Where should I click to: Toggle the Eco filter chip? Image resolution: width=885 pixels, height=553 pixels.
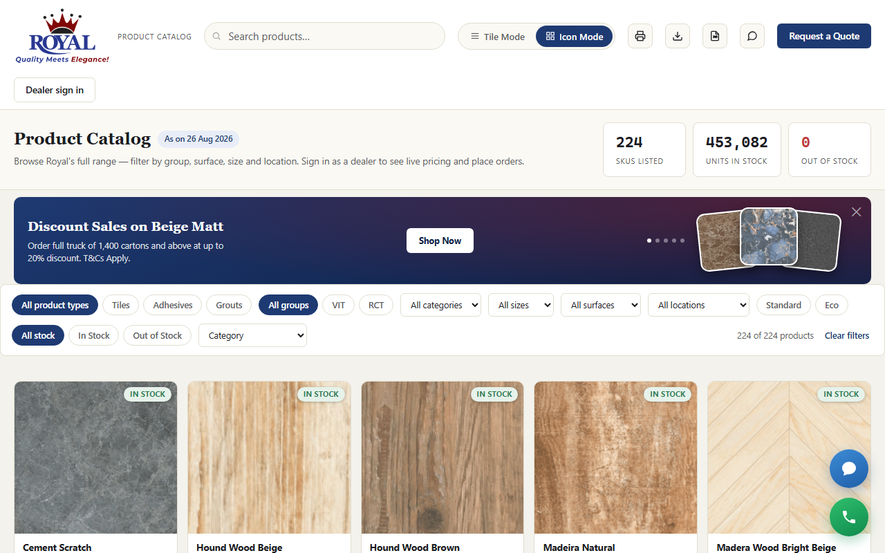pyautogui.click(x=832, y=305)
